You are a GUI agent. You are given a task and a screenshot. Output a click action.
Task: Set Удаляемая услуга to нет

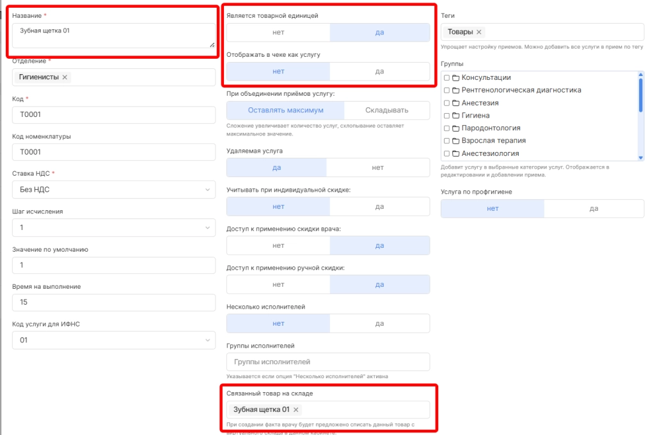[x=378, y=167]
